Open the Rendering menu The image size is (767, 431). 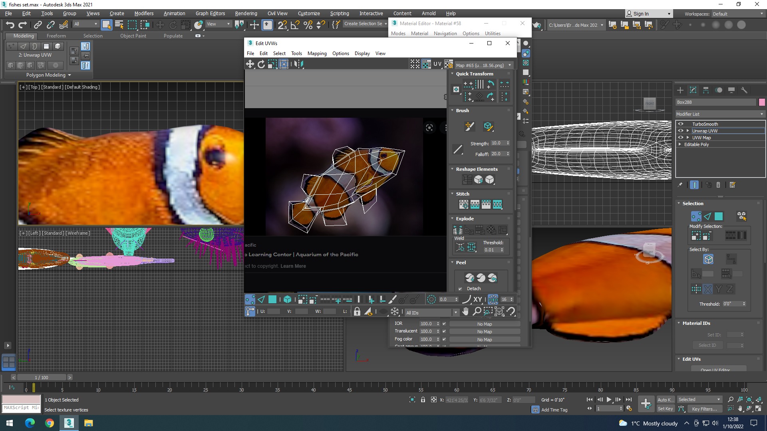(x=246, y=13)
